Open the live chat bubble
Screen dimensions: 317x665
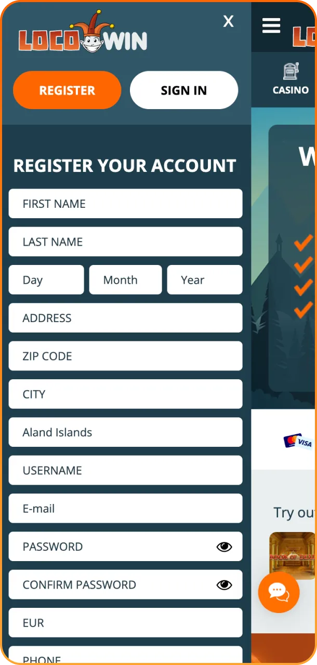point(279,592)
